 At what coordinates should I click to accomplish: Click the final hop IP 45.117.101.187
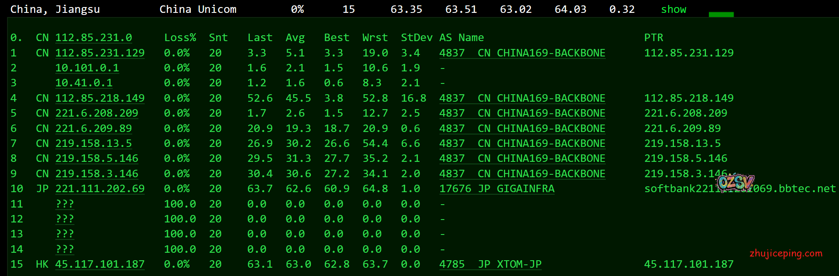coord(100,264)
